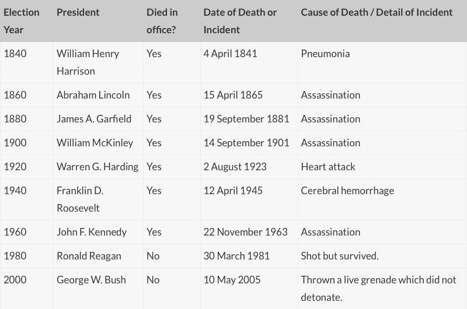
Task: Select the William McKinley cell
Action: click(x=95, y=143)
